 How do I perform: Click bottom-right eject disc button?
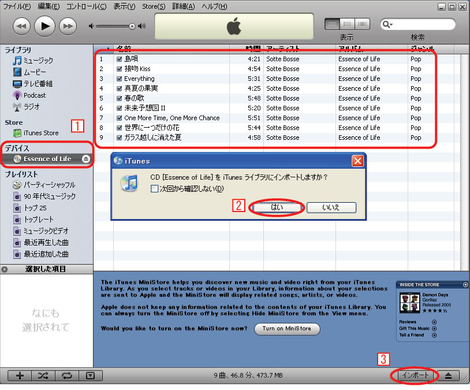(448, 376)
